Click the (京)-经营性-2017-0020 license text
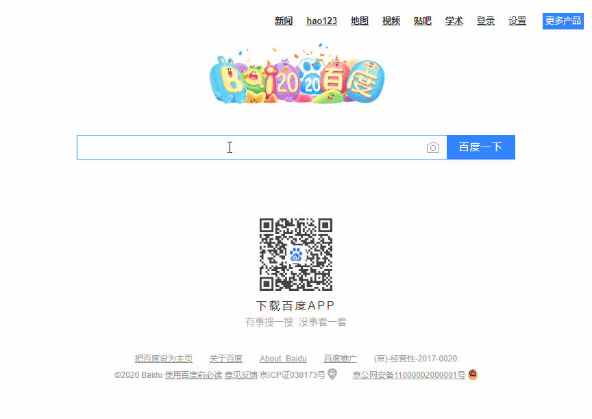592x419 pixels. [415, 359]
